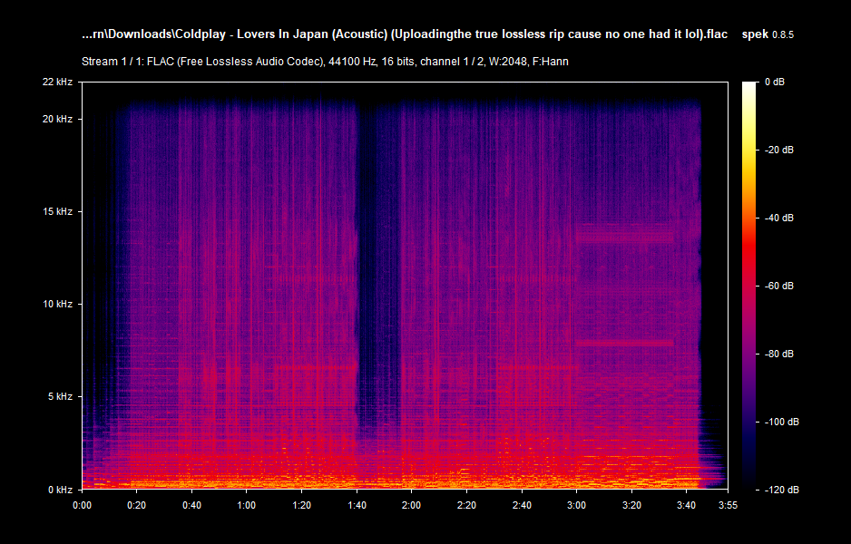This screenshot has width=851, height=544.
Task: Click the 22 kHz frequency axis label
Action: pyautogui.click(x=57, y=82)
